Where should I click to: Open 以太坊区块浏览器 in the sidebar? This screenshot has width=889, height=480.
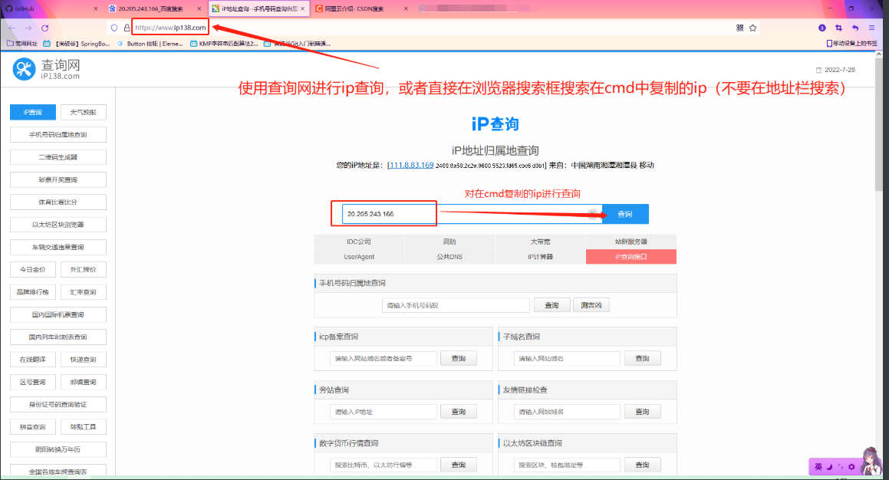tap(58, 225)
